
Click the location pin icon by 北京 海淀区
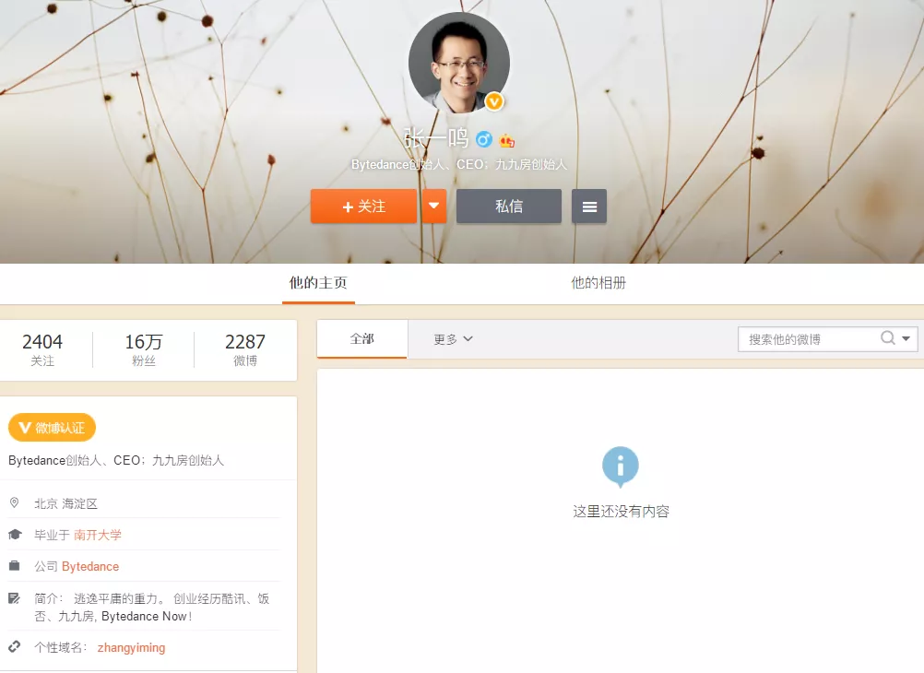15,503
